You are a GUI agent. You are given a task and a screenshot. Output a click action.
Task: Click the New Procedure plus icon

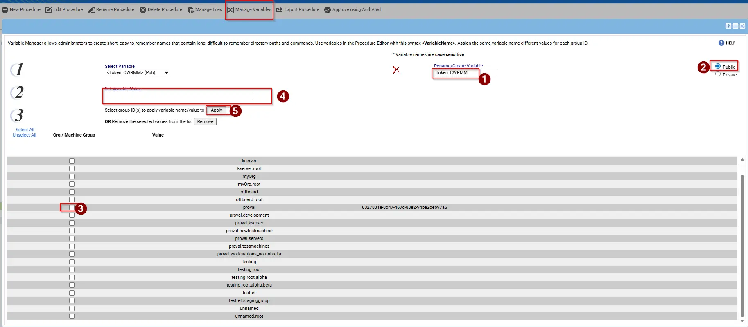[x=5, y=10]
